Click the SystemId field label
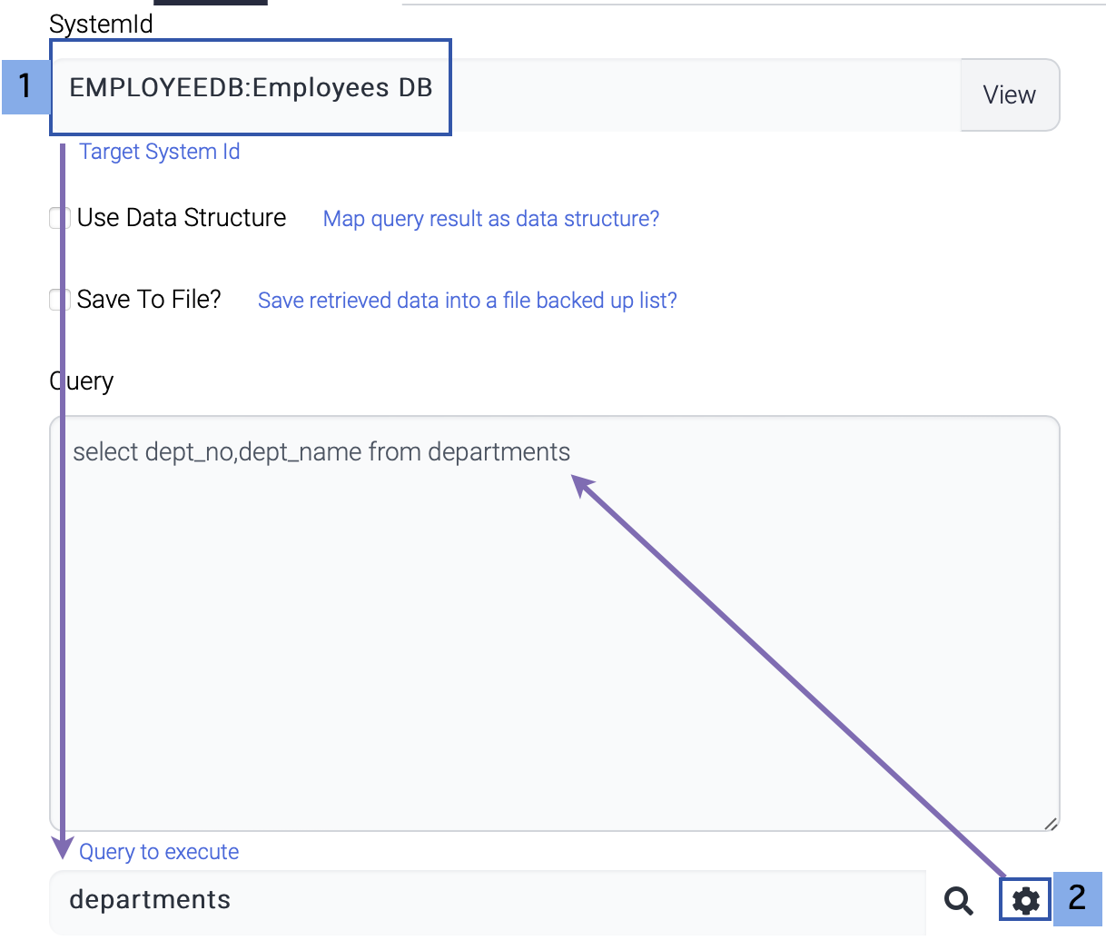This screenshot has height=950, width=1106. coord(101,25)
